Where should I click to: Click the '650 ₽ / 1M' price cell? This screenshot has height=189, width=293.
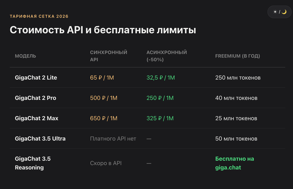[104, 118]
